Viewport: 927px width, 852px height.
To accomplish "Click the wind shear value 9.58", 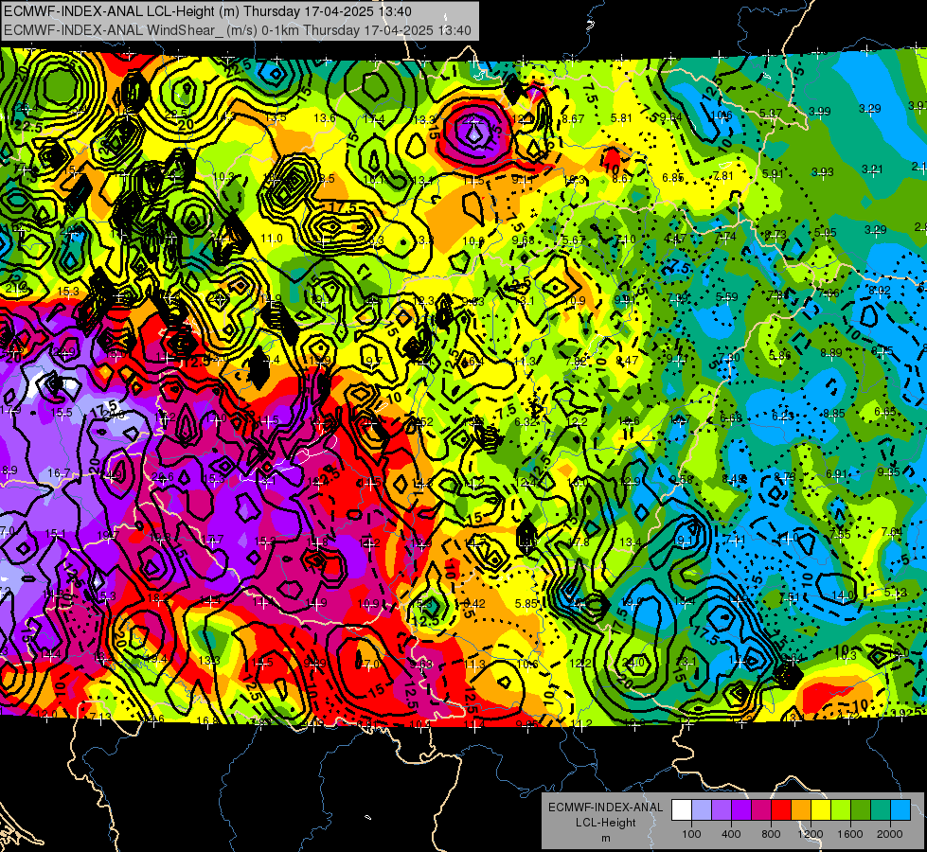I will point(681,480).
